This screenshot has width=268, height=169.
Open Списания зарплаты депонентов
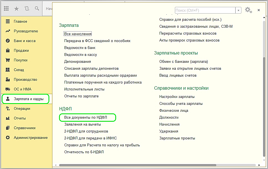point(91,68)
